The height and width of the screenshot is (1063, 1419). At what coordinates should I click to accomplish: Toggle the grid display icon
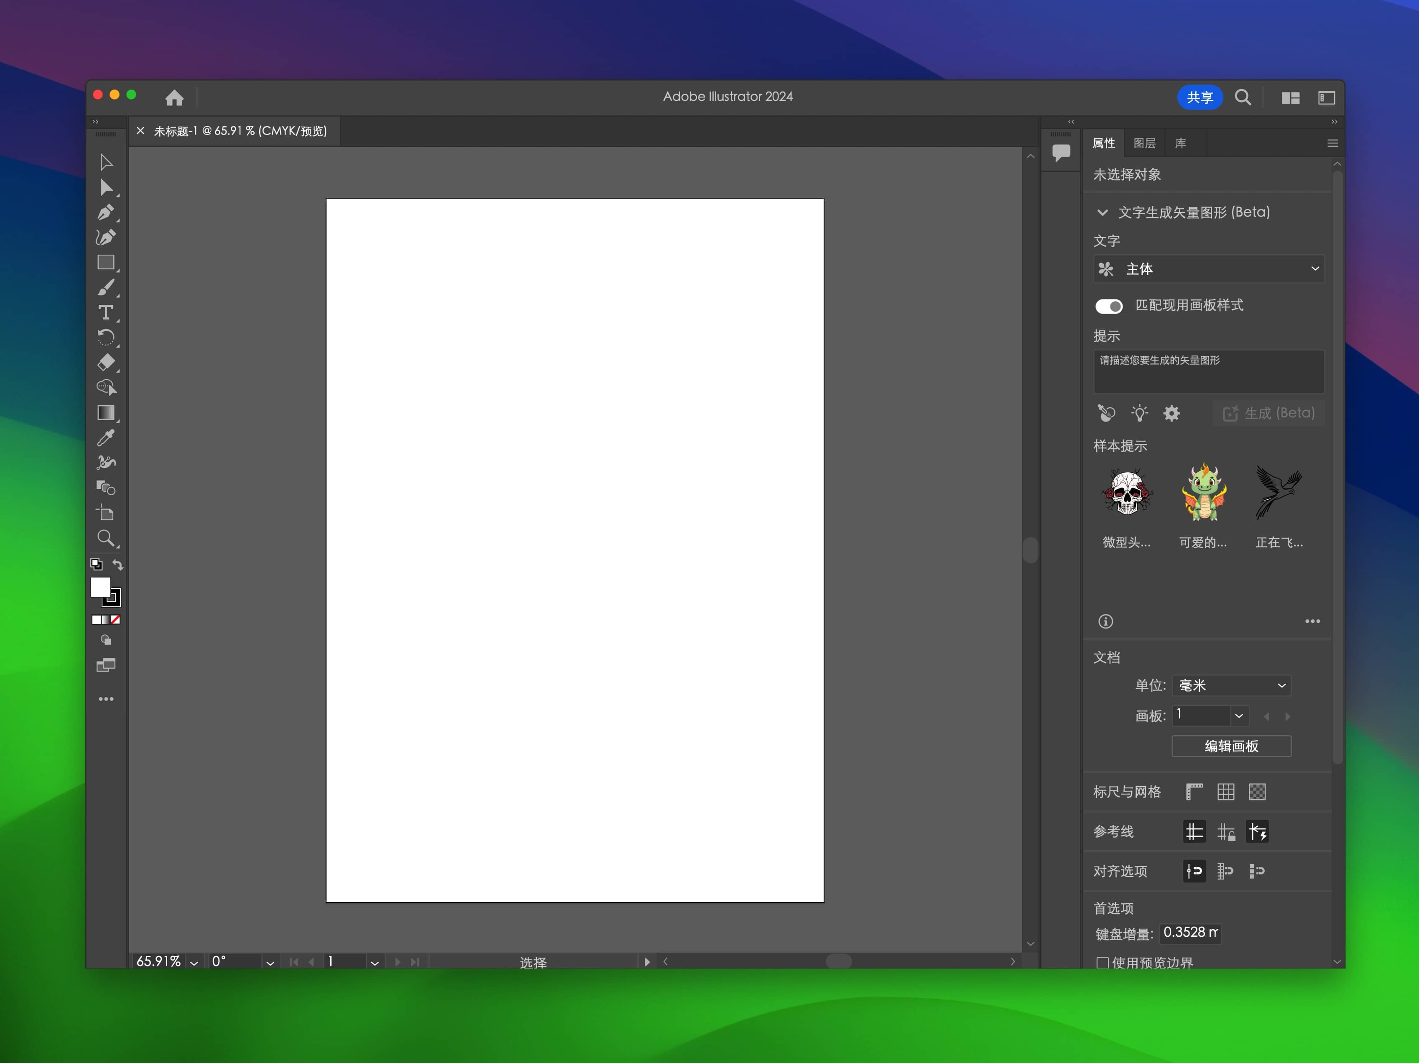pos(1226,792)
